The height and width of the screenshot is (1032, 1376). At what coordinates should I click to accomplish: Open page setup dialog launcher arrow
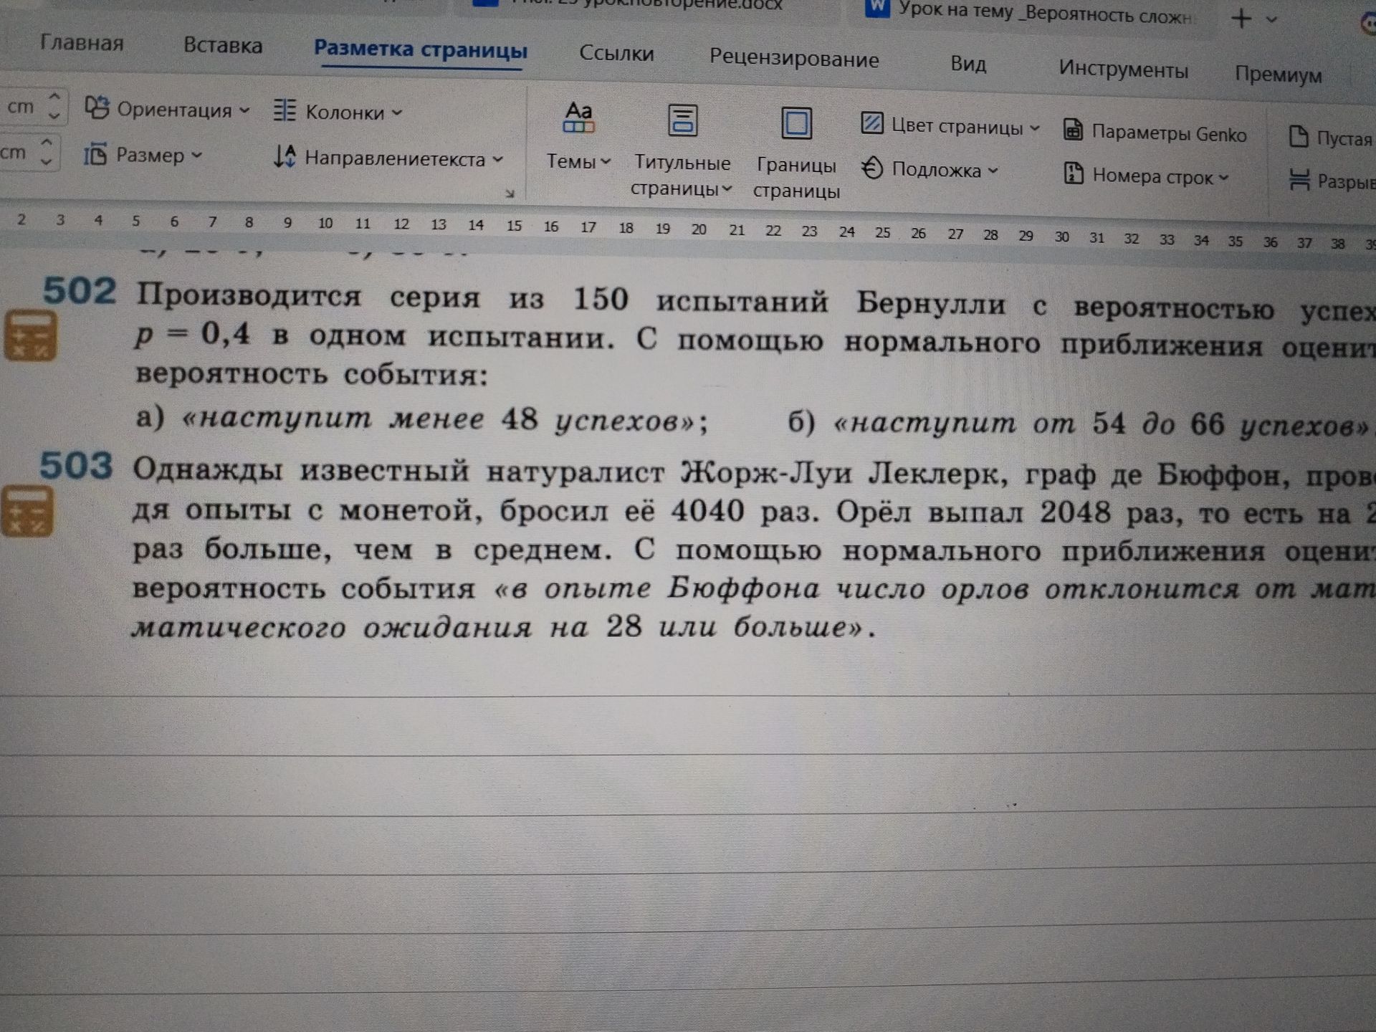click(x=510, y=193)
